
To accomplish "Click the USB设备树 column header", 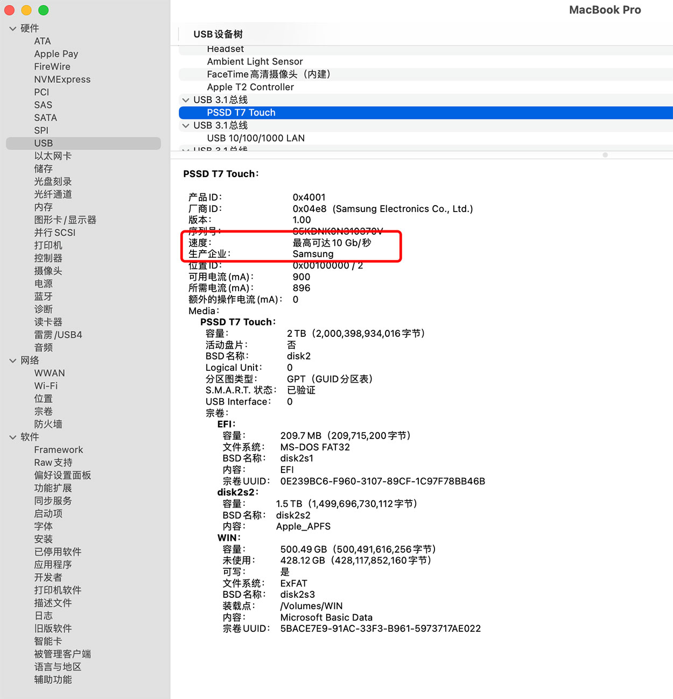I will point(218,34).
